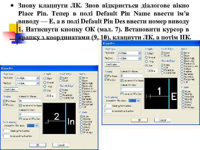Toggle Increment Pin Des checkbox in In-pin dialog
200x150 pixels.
[x=20, y=119]
